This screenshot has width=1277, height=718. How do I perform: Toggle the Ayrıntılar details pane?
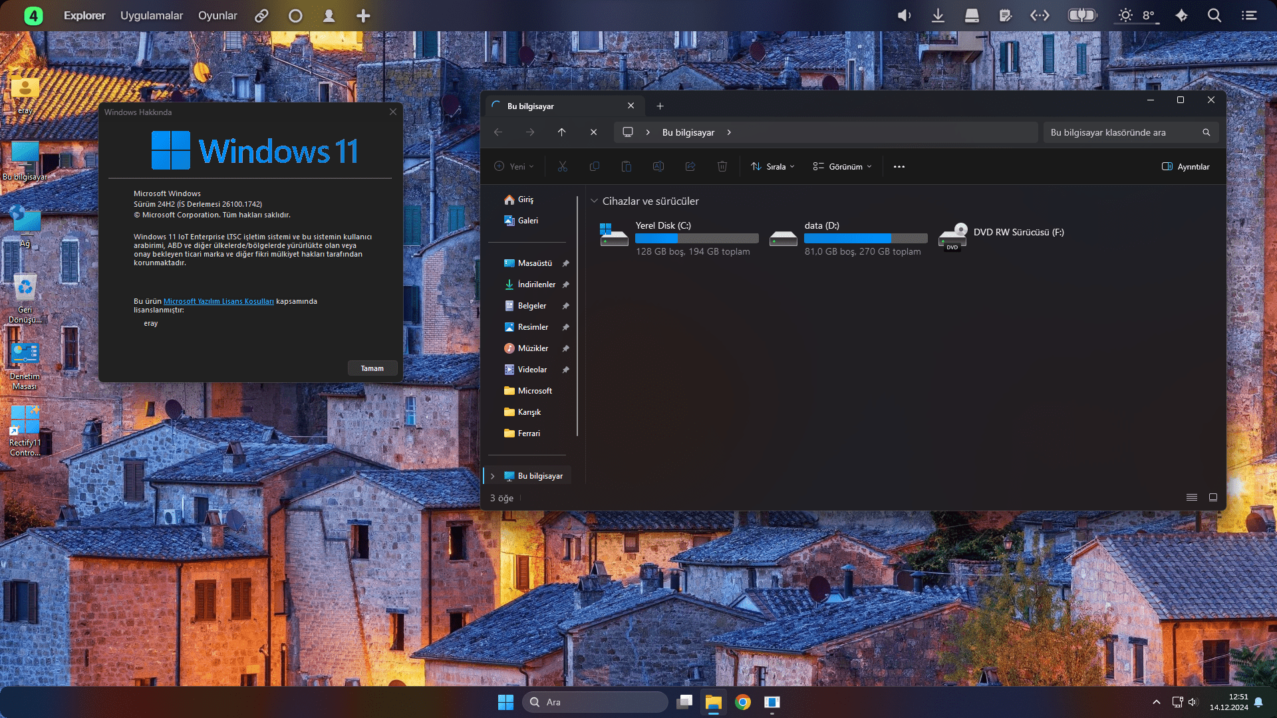click(x=1186, y=167)
